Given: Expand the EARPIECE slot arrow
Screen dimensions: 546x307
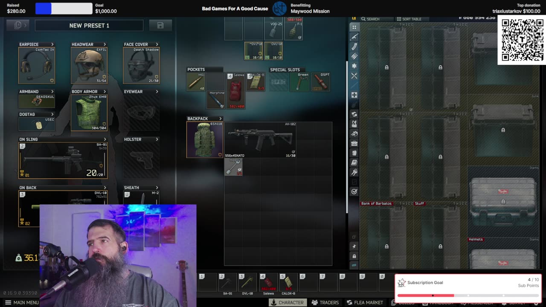Looking at the screenshot, I should pos(52,44).
